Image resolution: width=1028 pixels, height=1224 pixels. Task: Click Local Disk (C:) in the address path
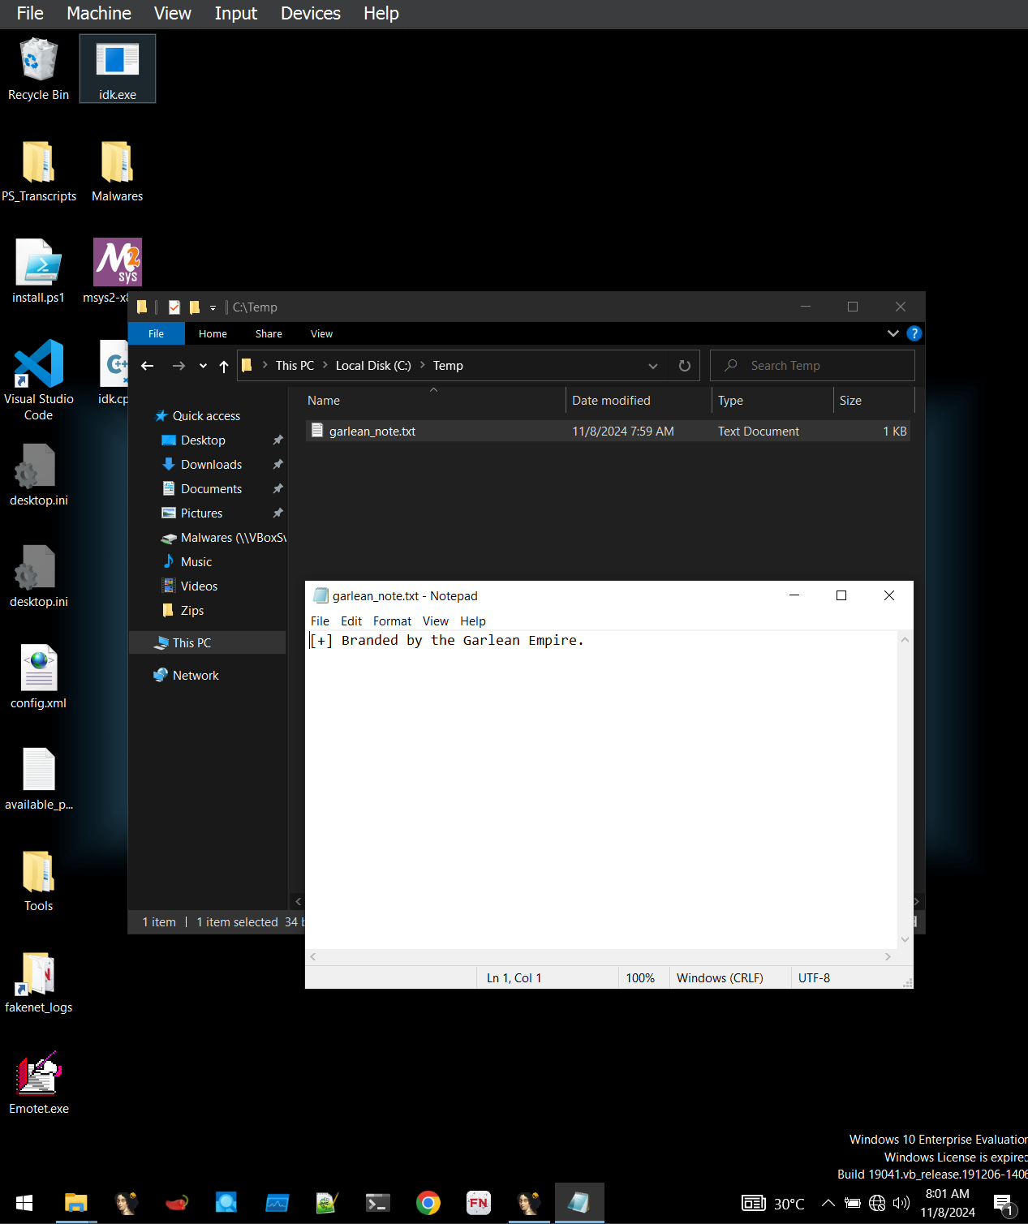[373, 366]
